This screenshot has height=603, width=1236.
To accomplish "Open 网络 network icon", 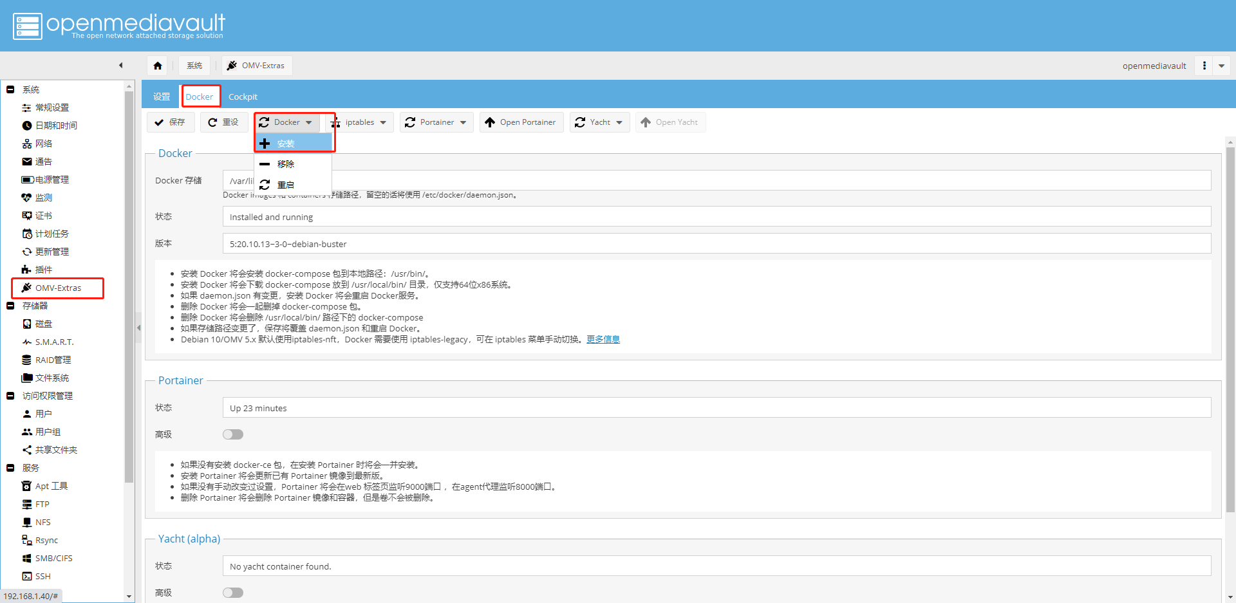I will pyautogui.click(x=27, y=144).
